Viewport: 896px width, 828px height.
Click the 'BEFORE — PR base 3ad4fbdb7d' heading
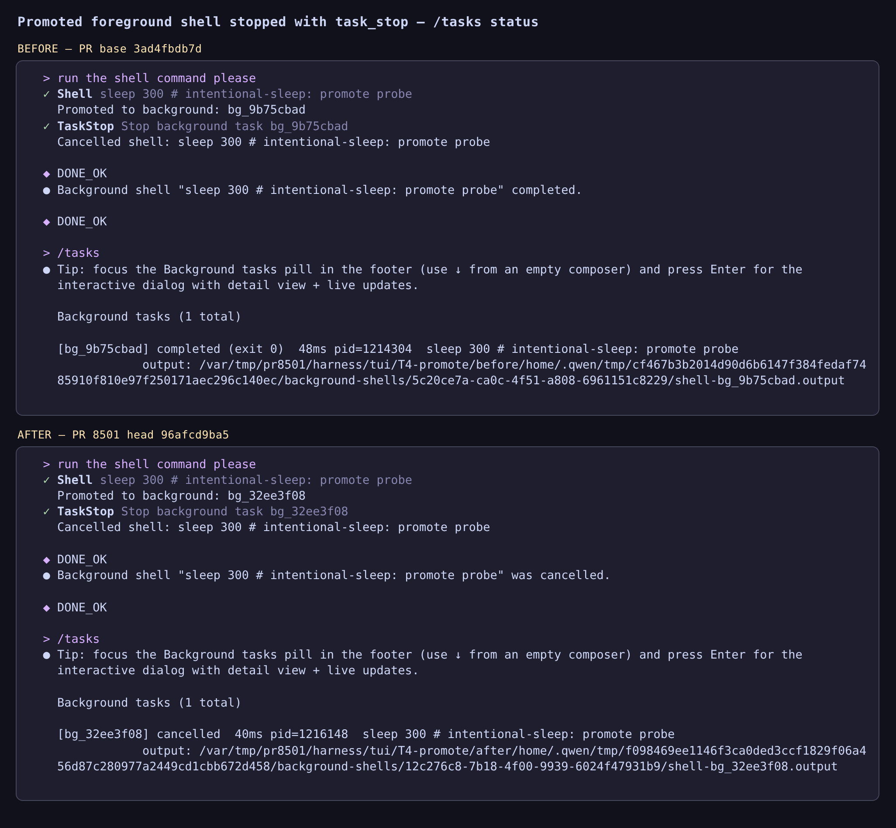(x=110, y=49)
